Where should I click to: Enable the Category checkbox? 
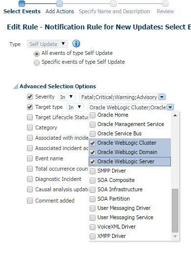coord(30,128)
